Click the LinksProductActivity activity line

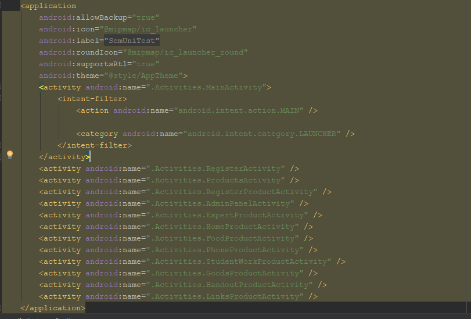click(178, 296)
